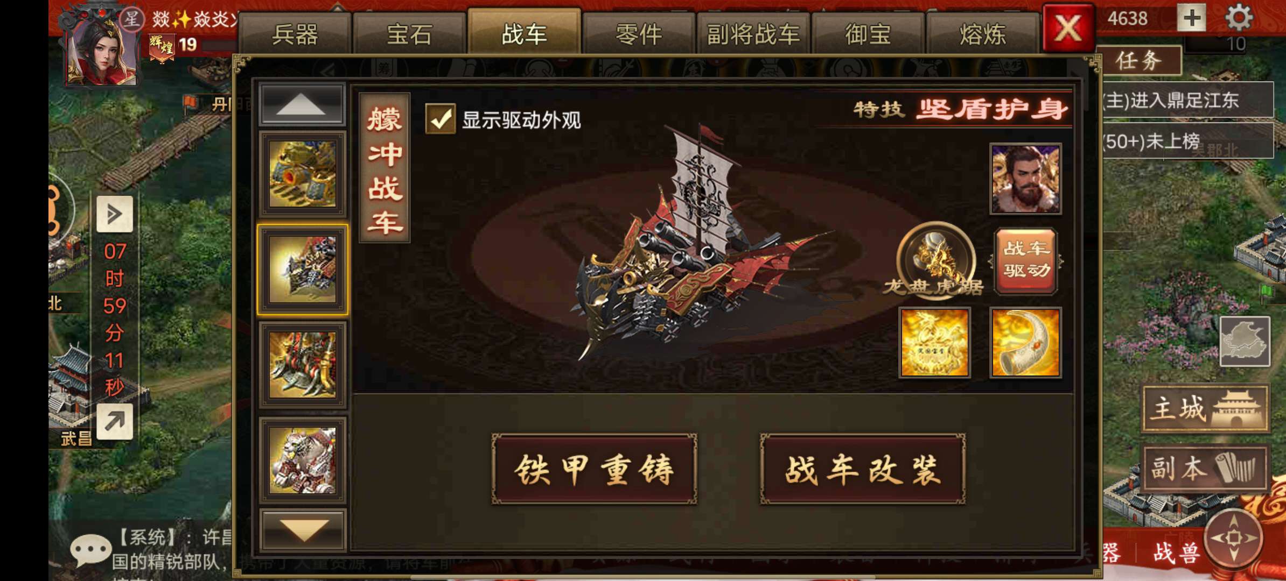Switch to the 宝石 tab
The height and width of the screenshot is (581, 1286).
coord(409,34)
